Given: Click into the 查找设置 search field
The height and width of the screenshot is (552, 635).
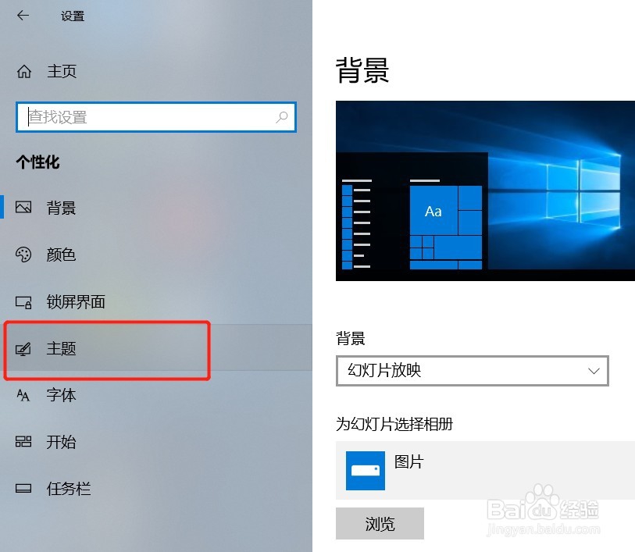Looking at the screenshot, I should click(x=156, y=117).
